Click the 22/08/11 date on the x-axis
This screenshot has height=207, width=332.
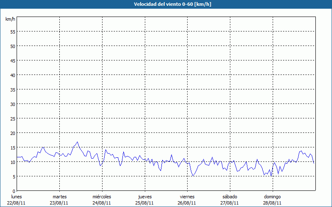tap(17, 203)
